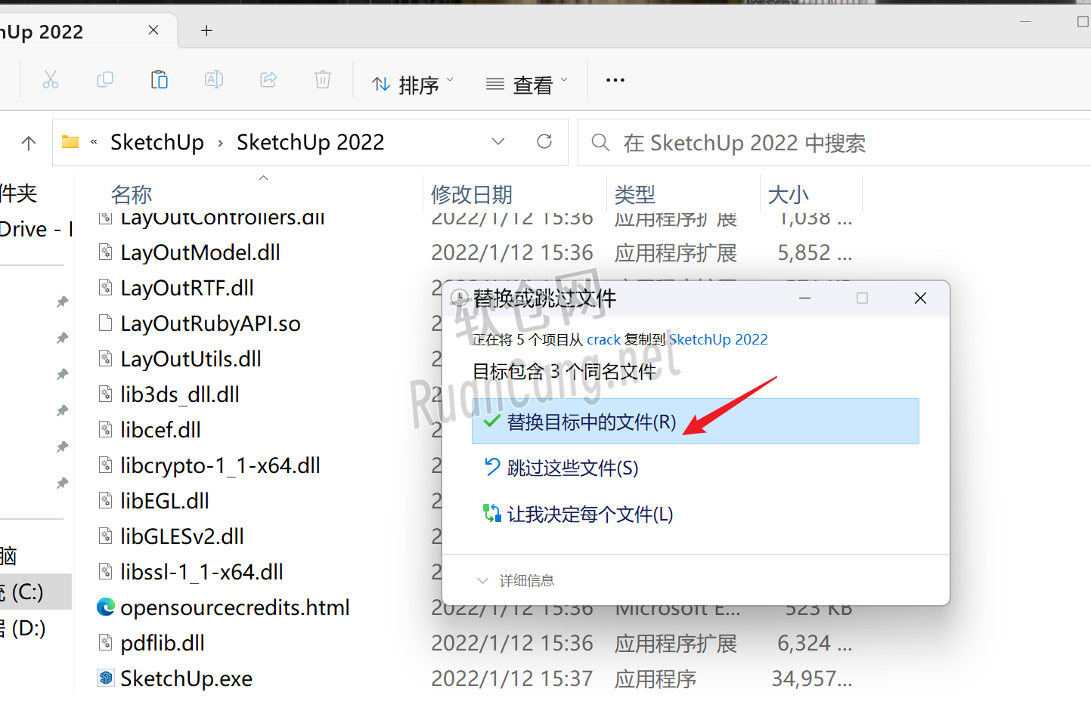This screenshot has height=720, width=1091.
Task: Click the Cut scissors icon in toolbar
Action: (x=51, y=80)
